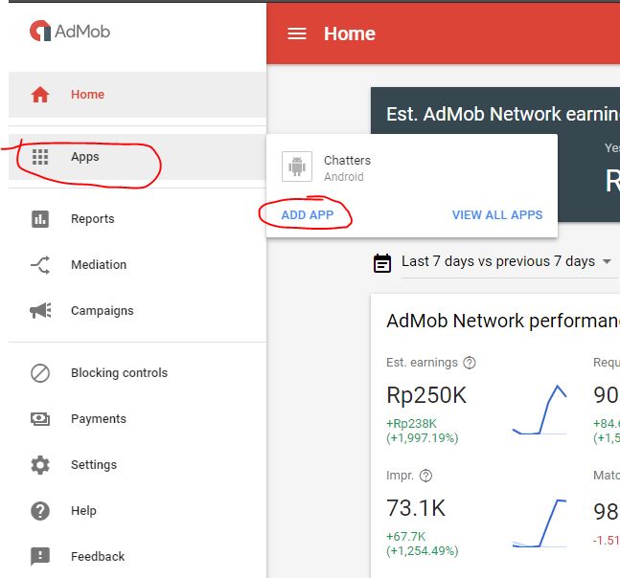Click VIEW ALL APPS link
The height and width of the screenshot is (578, 620).
click(497, 214)
